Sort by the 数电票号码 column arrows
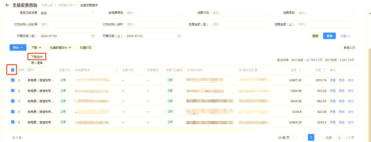Viewport: 371px width, 142px height. tap(116, 70)
